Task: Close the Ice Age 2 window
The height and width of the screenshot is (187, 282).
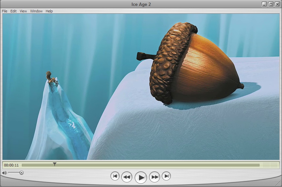Action: coord(277,4)
